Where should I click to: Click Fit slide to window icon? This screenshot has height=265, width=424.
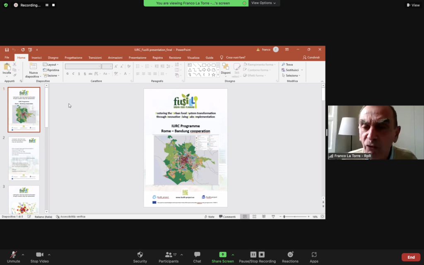pos(322,217)
